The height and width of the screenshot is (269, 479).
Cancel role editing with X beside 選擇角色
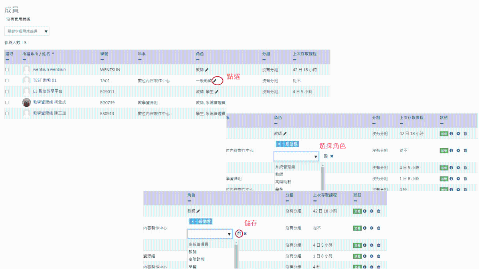point(332,156)
